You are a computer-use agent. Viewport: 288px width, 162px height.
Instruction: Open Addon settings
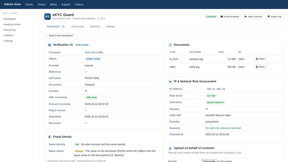pyautogui.click(x=253, y=16)
